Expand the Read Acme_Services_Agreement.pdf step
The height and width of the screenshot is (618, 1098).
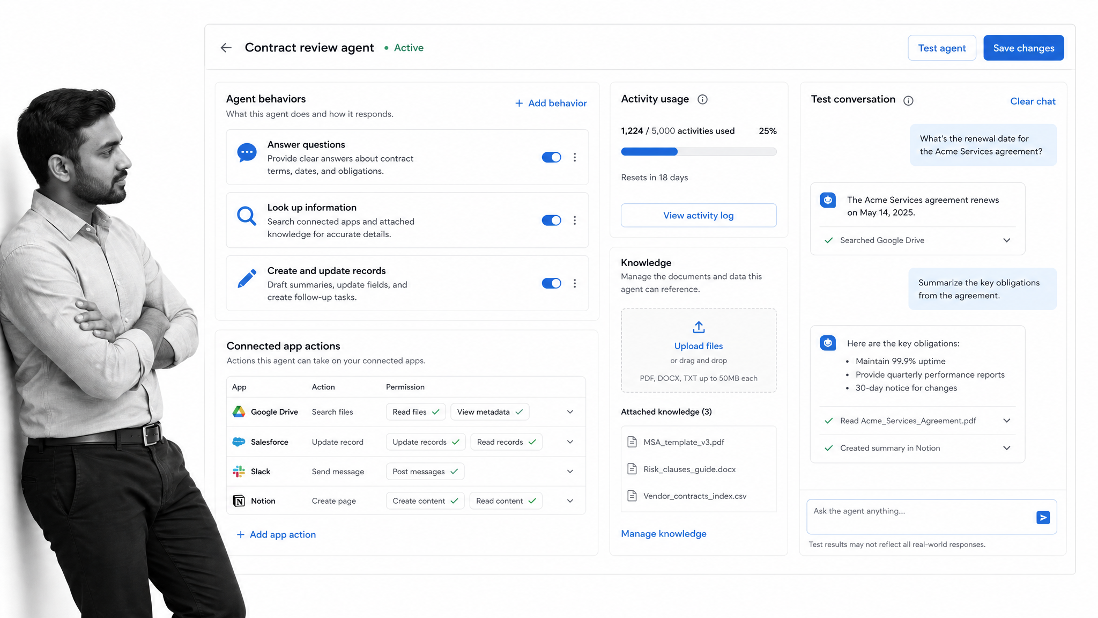[1006, 421]
